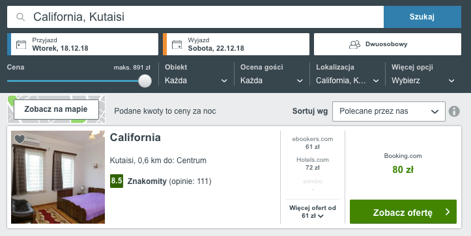
Task: Open the Sortuj wg dropdown
Action: point(389,111)
